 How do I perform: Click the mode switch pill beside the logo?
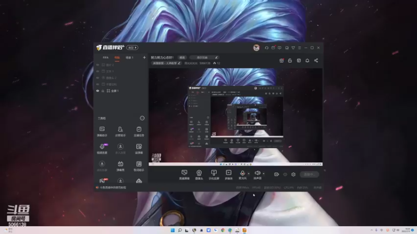click(132, 47)
